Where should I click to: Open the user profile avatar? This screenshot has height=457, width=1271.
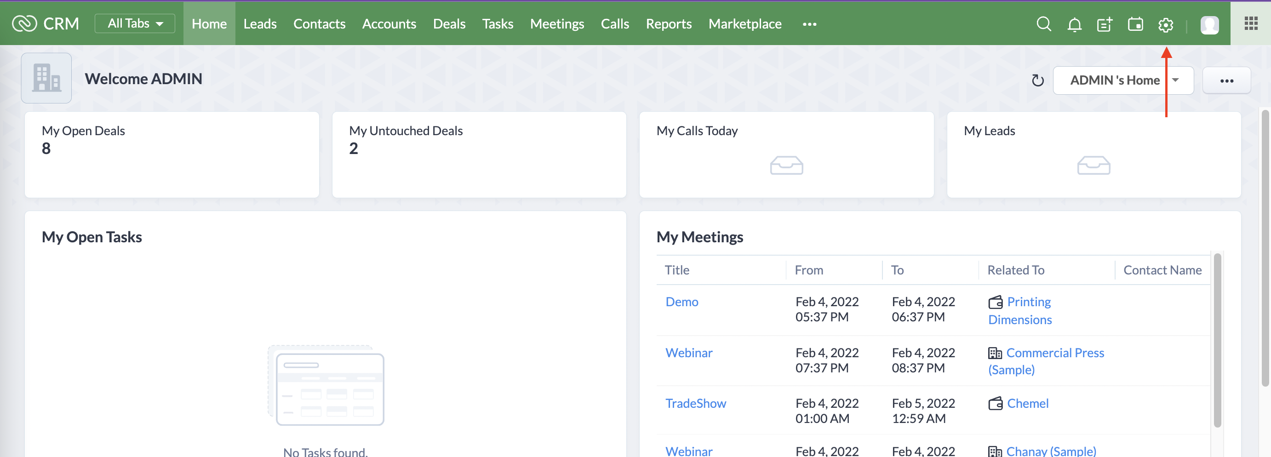(x=1209, y=25)
